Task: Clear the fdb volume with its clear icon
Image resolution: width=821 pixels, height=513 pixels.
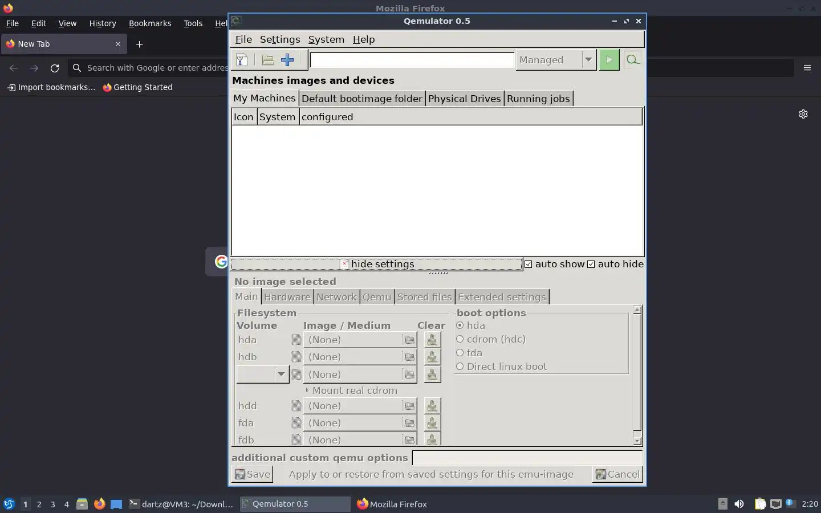Action: pyautogui.click(x=432, y=439)
